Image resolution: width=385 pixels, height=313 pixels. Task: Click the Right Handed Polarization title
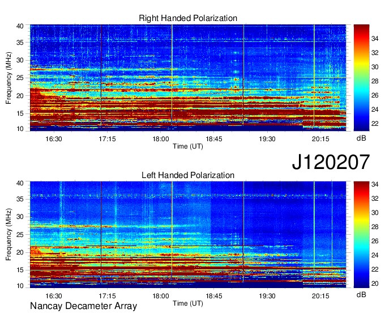pos(188,18)
